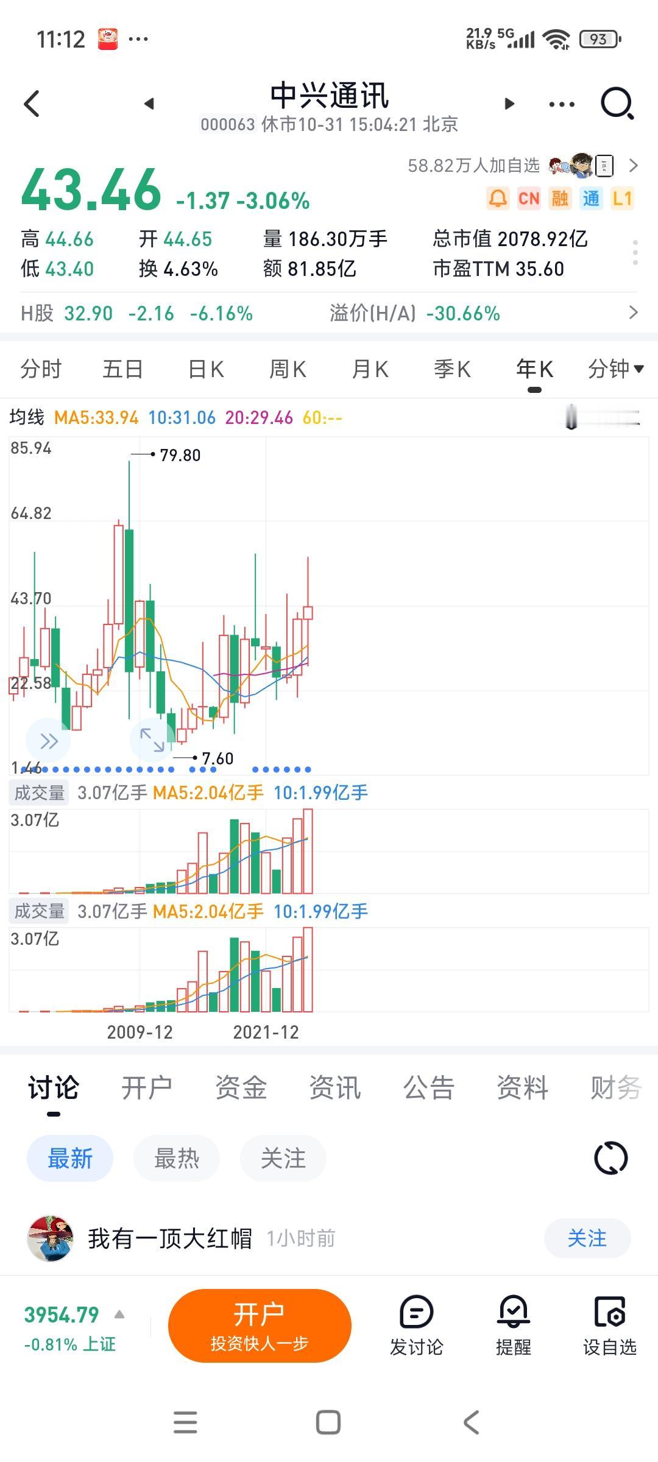Tap 市盈TTM 35.60 value
Image resolution: width=658 pixels, height=1462 pixels.
click(498, 269)
